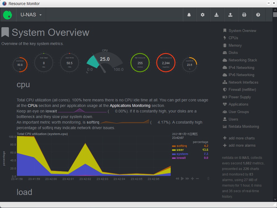
Task: Zoom in the CPU chart with the plus control
Action: click(192, 179)
